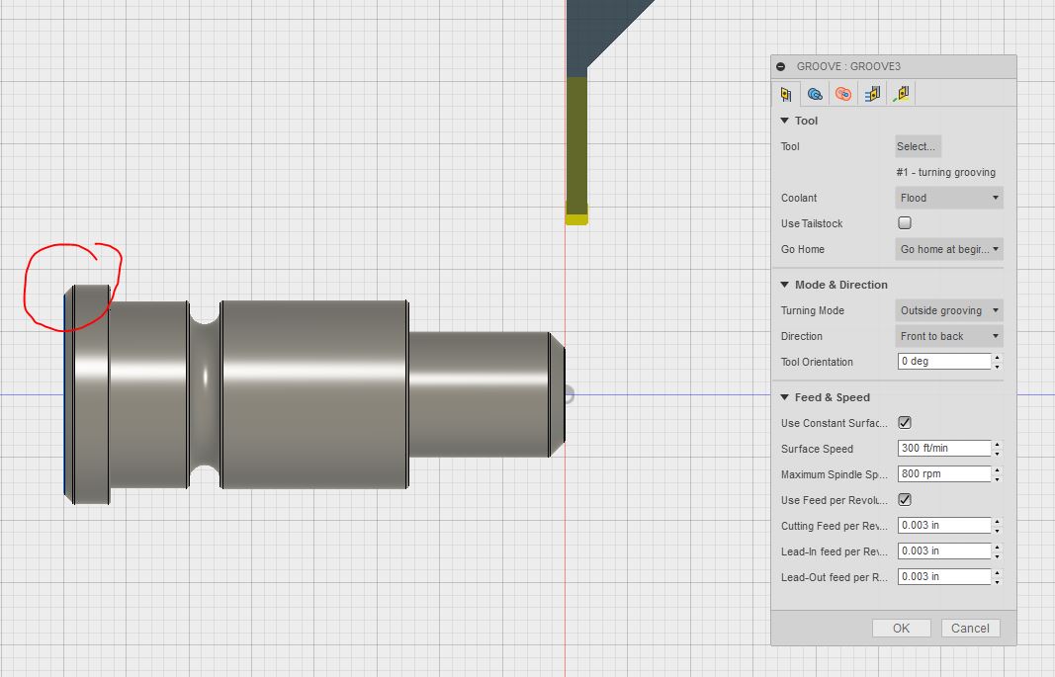Open the Geometry tab icon

click(814, 94)
